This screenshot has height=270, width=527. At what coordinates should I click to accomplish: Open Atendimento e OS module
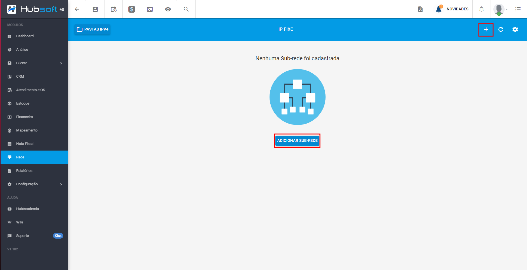[x=34, y=90]
